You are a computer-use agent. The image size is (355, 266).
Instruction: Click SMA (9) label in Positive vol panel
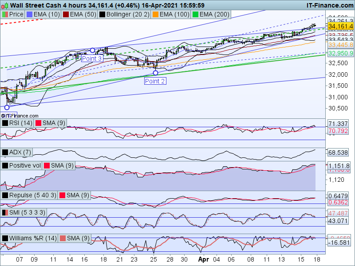(62, 165)
